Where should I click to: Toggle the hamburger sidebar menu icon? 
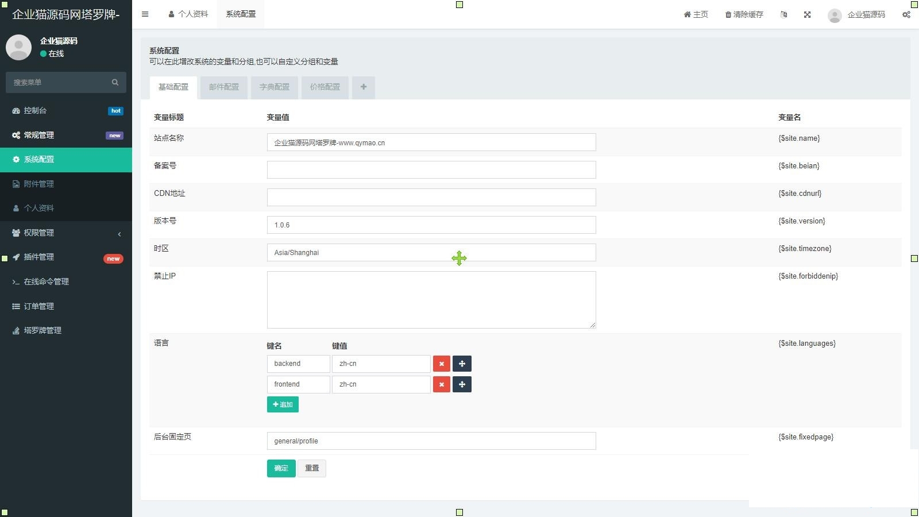(145, 14)
